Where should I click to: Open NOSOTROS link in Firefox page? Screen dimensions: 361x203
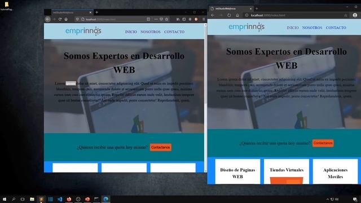pos(151,32)
